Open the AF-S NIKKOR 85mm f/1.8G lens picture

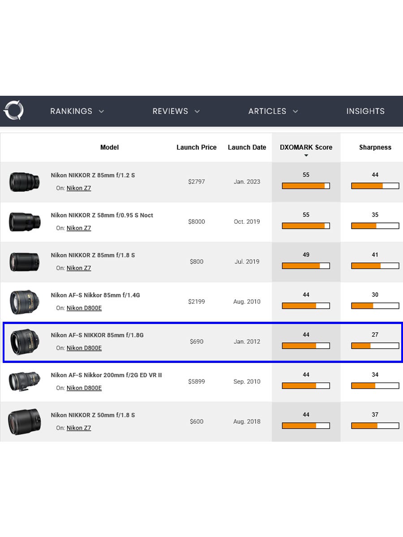(x=25, y=342)
